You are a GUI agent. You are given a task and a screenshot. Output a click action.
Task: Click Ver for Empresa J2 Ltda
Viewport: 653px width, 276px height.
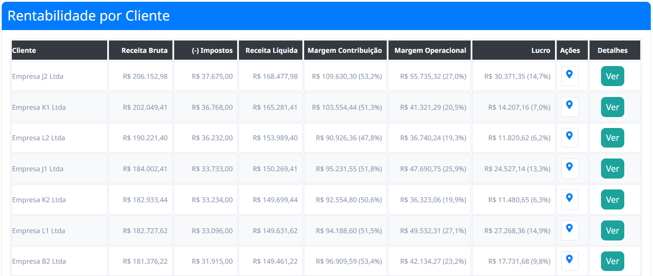pos(612,76)
